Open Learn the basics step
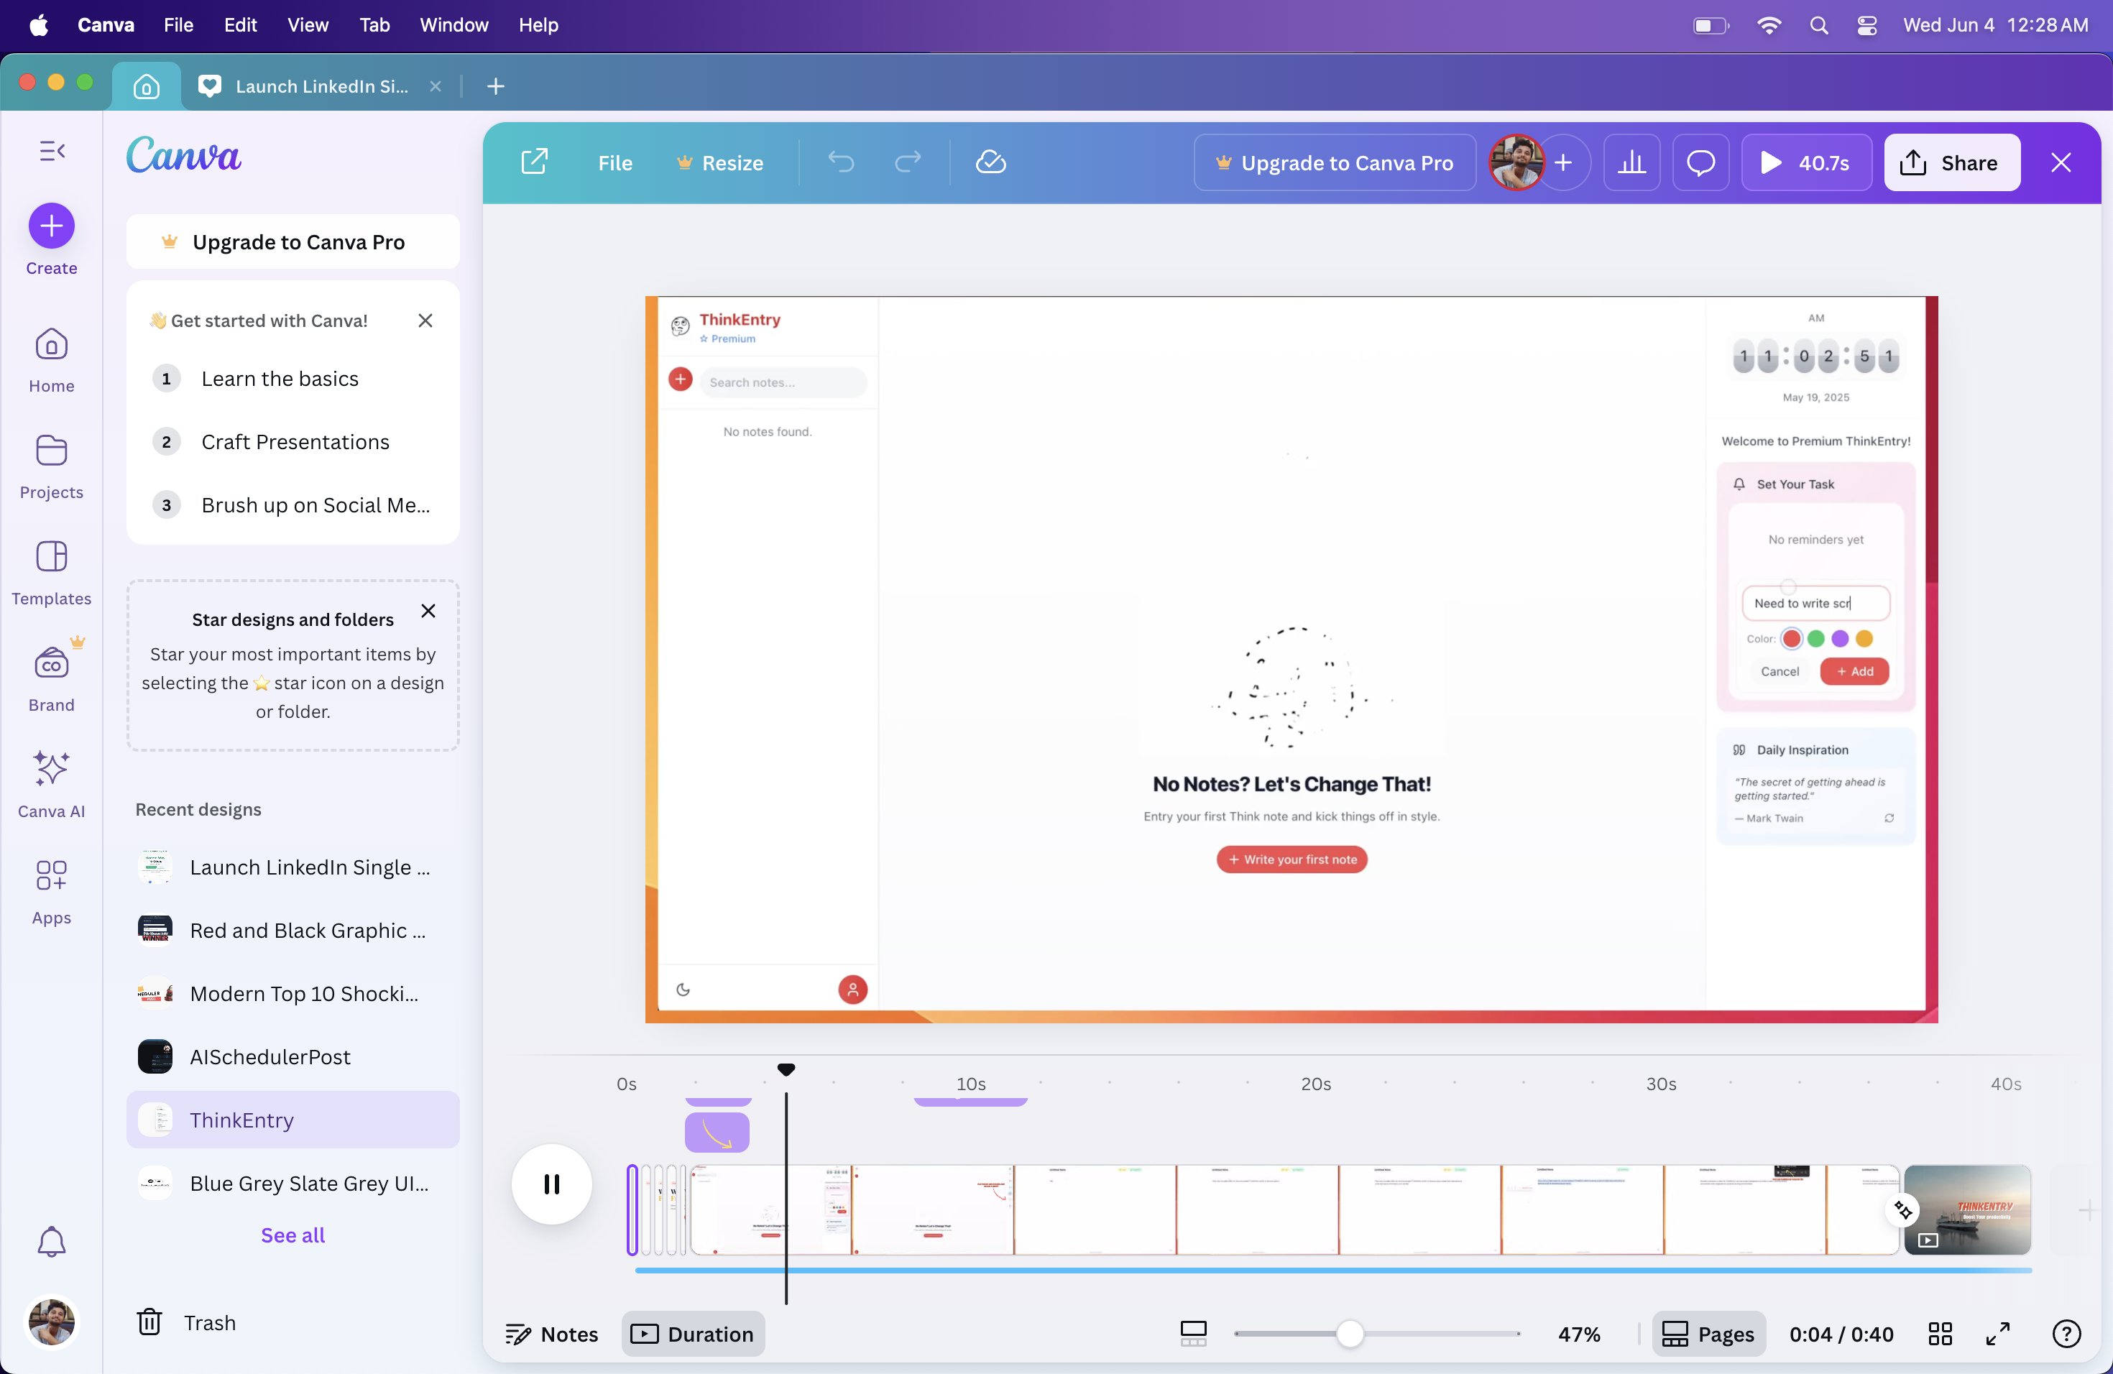Viewport: 2113px width, 1374px height. (x=293, y=379)
